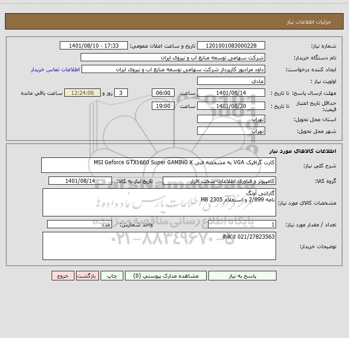The width and height of the screenshot is (349, 338).
Task: Click the 'حداقل تاریخ اعتبار قیمت:' label
Action: click(x=316, y=106)
